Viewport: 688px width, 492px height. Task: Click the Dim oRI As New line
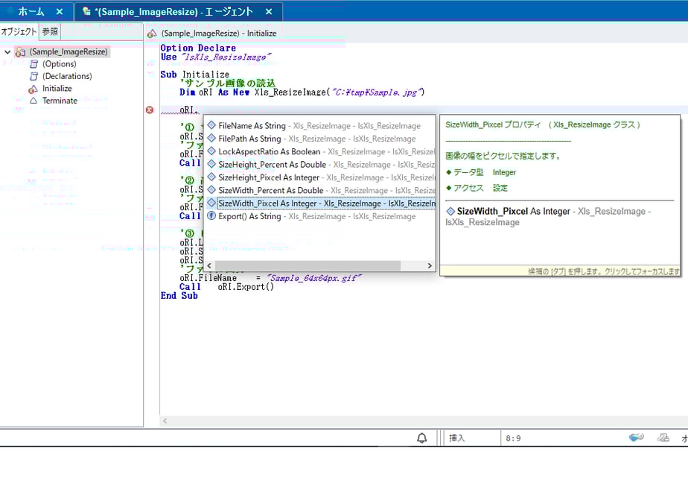pos(302,92)
